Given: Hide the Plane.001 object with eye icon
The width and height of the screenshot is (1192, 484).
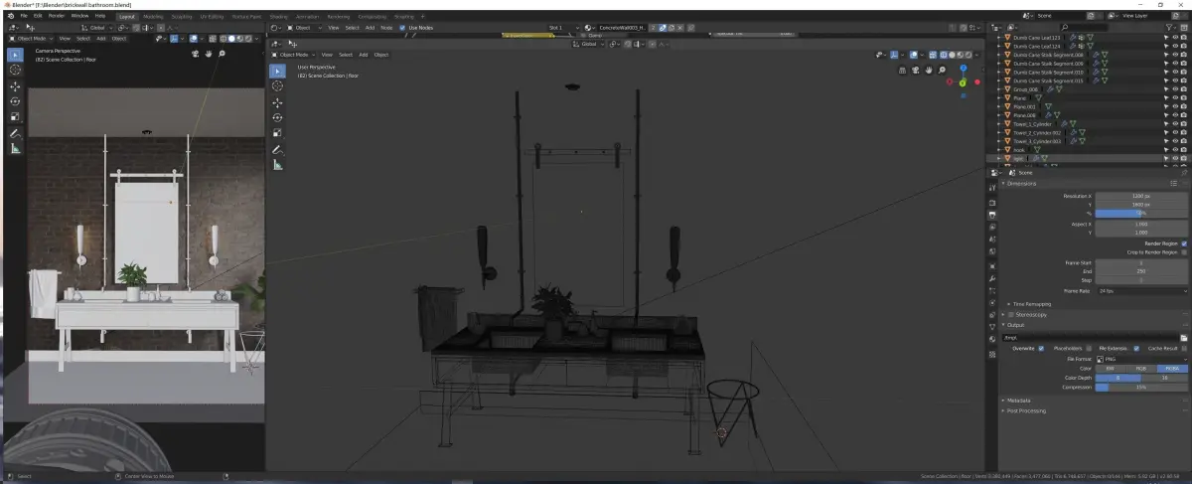Looking at the screenshot, I should pyautogui.click(x=1175, y=106).
